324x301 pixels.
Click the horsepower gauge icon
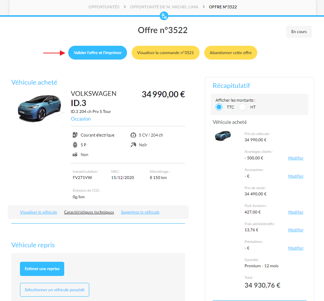(133, 135)
